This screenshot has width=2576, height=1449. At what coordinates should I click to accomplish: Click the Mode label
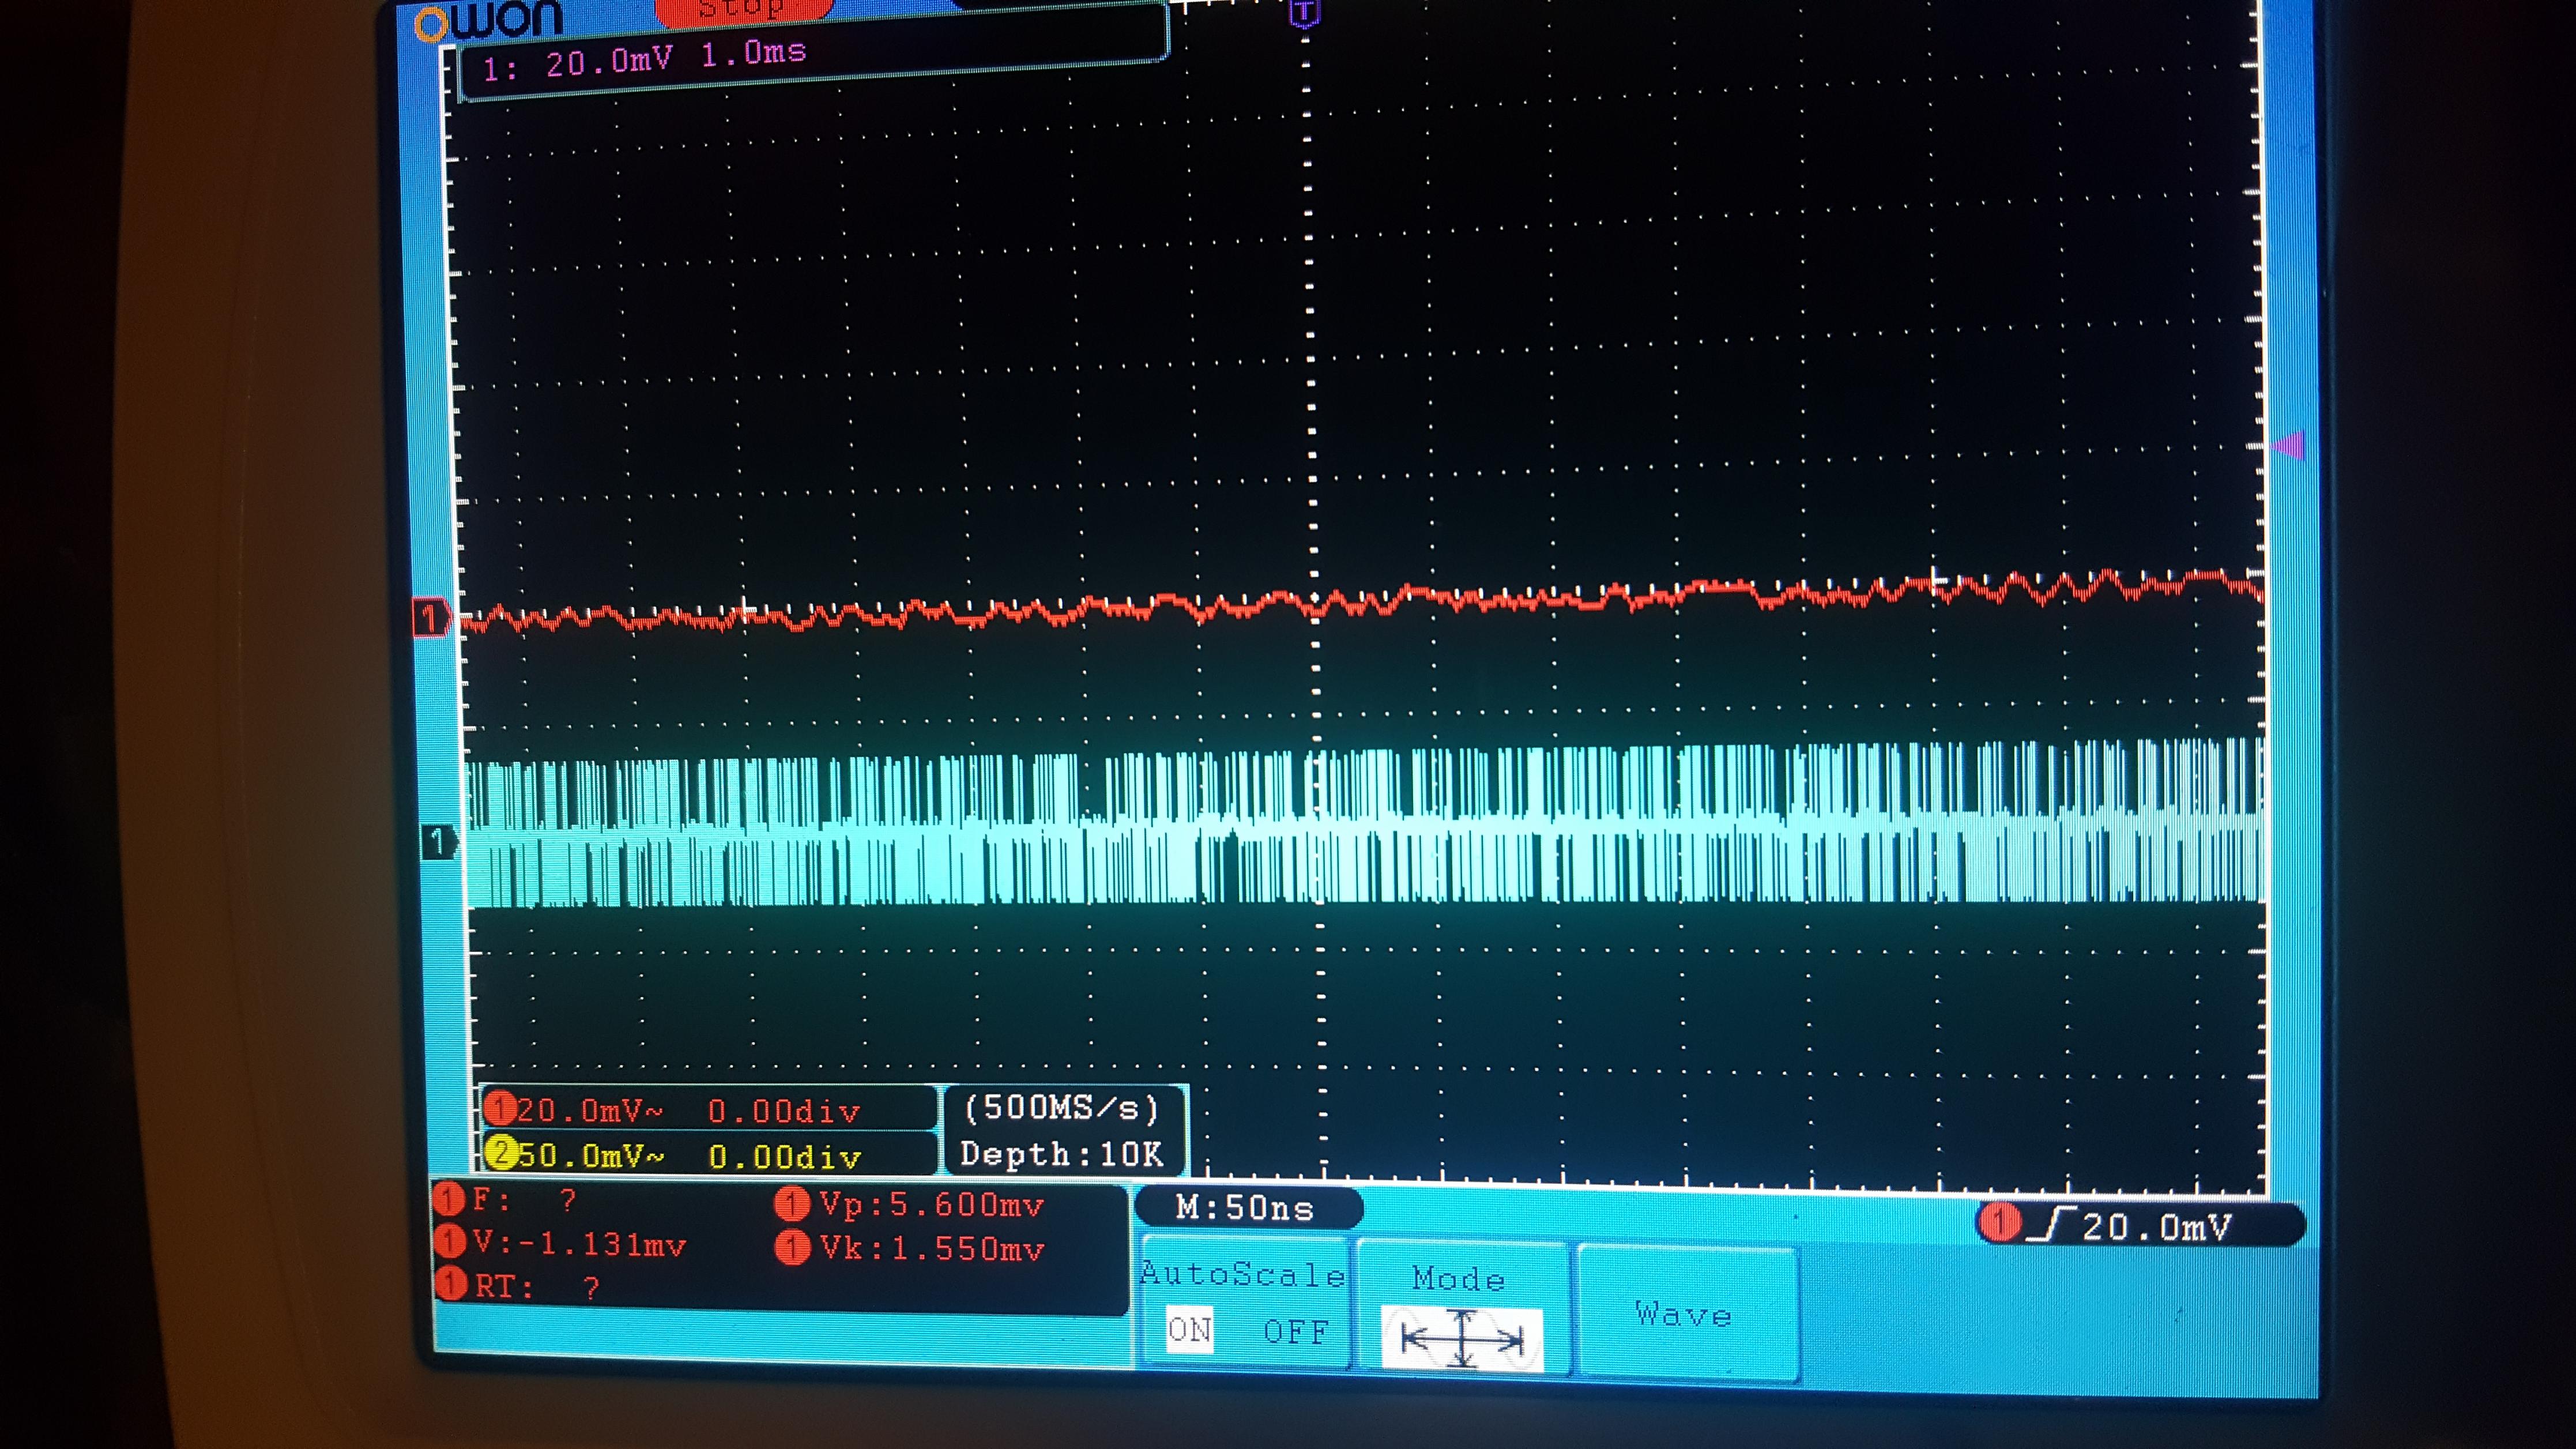click(x=1459, y=1278)
